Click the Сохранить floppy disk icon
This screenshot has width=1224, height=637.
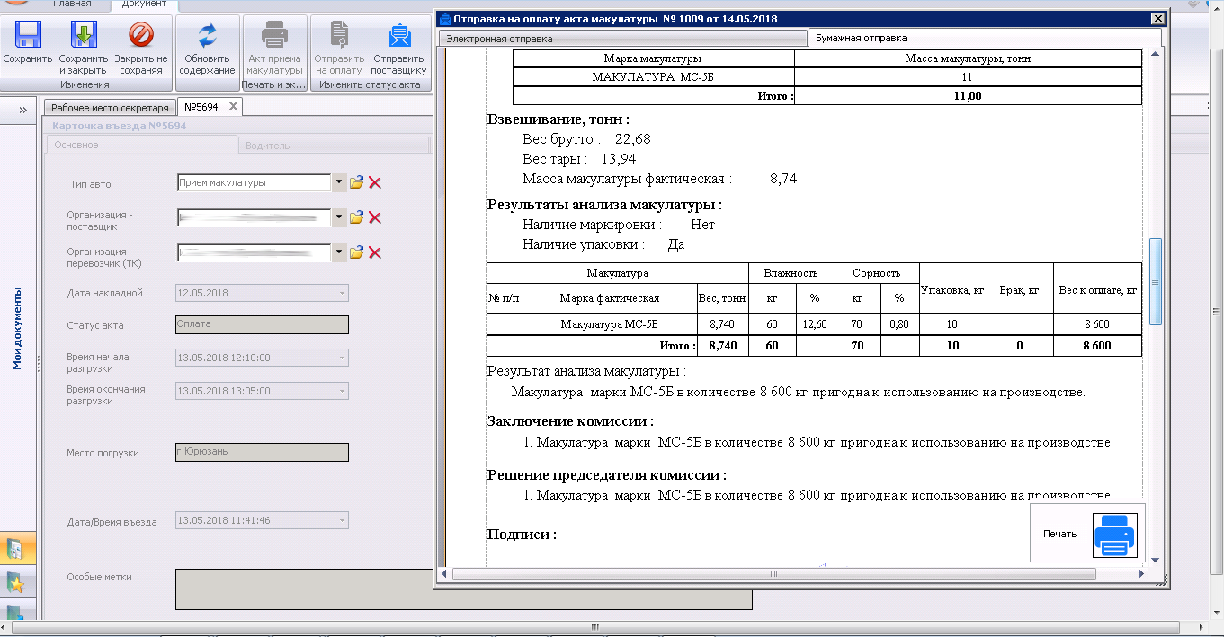(x=28, y=35)
